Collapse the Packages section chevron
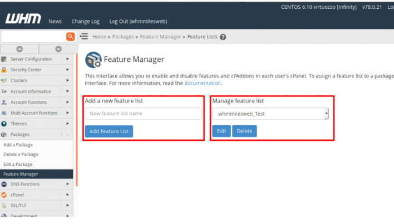Viewport: 394px width, 224px height. coord(67,134)
